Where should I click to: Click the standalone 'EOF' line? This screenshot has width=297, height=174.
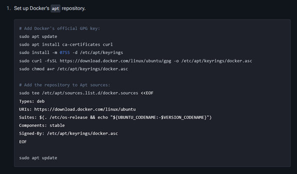pyautogui.click(x=23, y=142)
